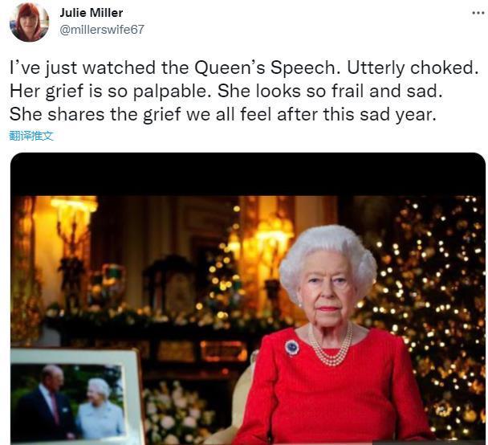The height and width of the screenshot is (445, 488).
Task: Click the 翻译推文 translate tweet link
Action: coord(31,136)
